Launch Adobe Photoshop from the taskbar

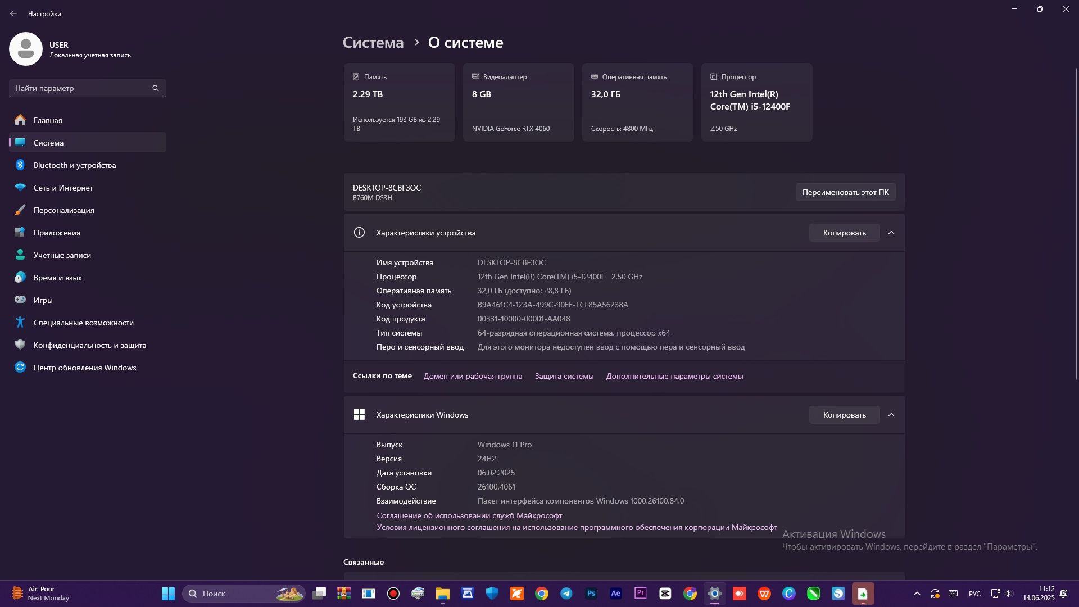[591, 594]
